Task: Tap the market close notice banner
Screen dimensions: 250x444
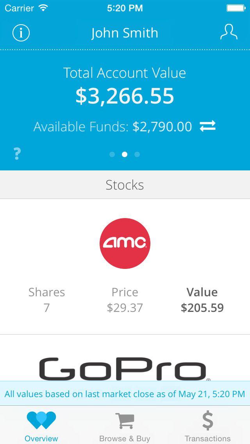Action: click(x=125, y=394)
